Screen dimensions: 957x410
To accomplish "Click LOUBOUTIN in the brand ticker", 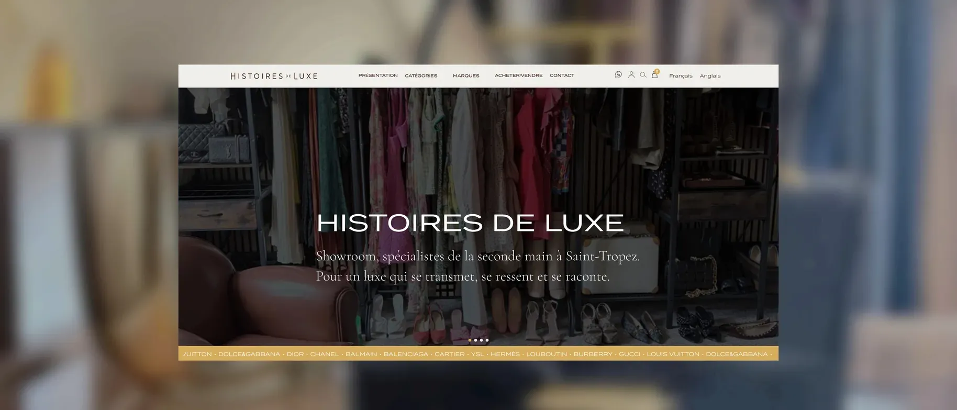I will [547, 354].
